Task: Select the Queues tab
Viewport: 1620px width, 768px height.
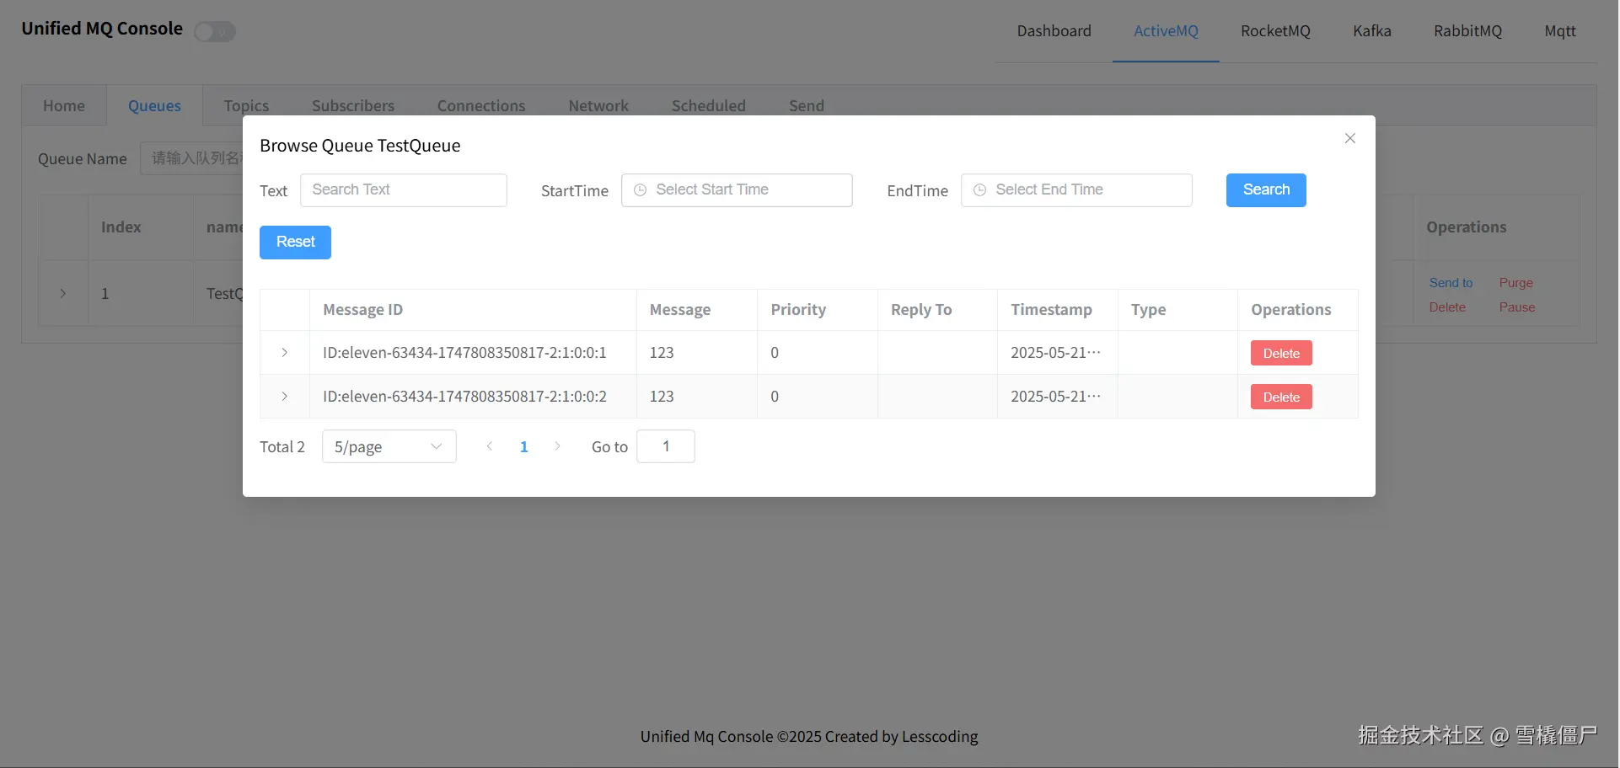Action: pos(154,106)
